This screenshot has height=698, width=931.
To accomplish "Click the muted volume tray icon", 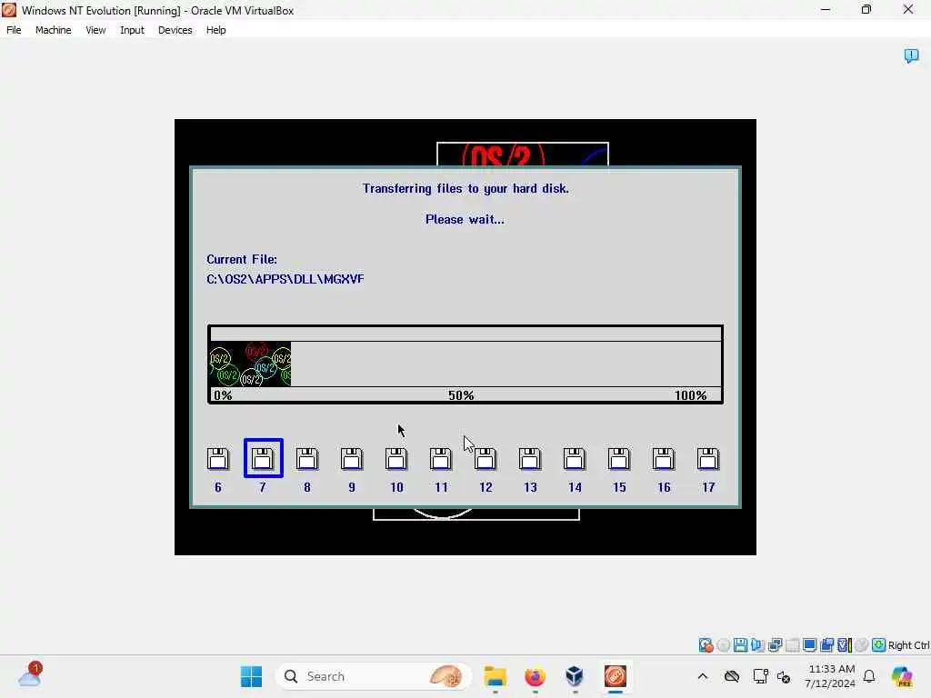I will tap(784, 676).
